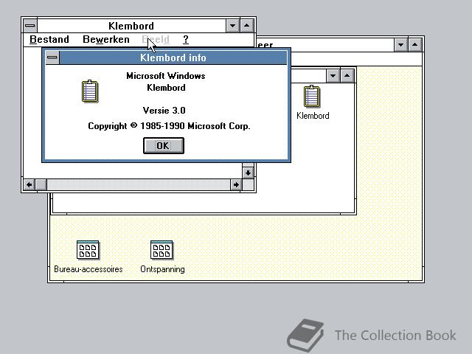Open the Bewerken menu in Klembord
This screenshot has height=354, width=472.
[x=106, y=39]
